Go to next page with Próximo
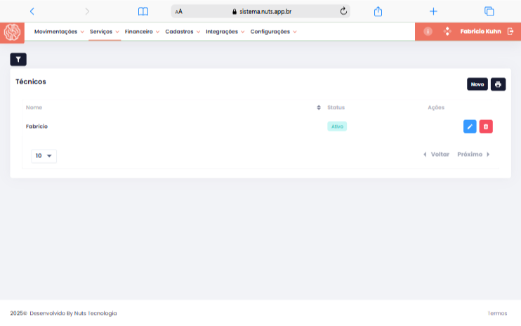 [473, 155]
